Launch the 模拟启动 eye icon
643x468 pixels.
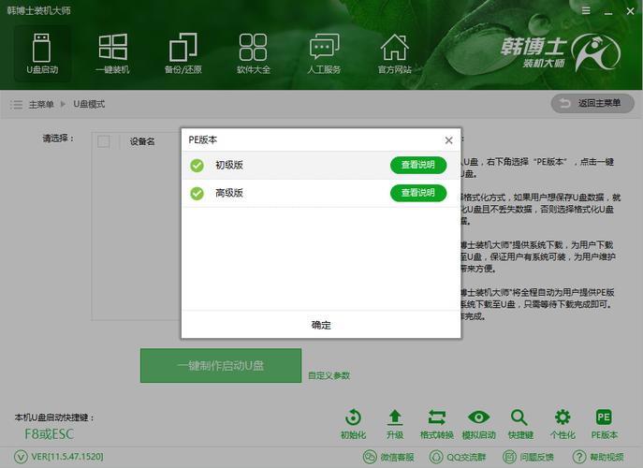pyautogui.click(x=478, y=424)
